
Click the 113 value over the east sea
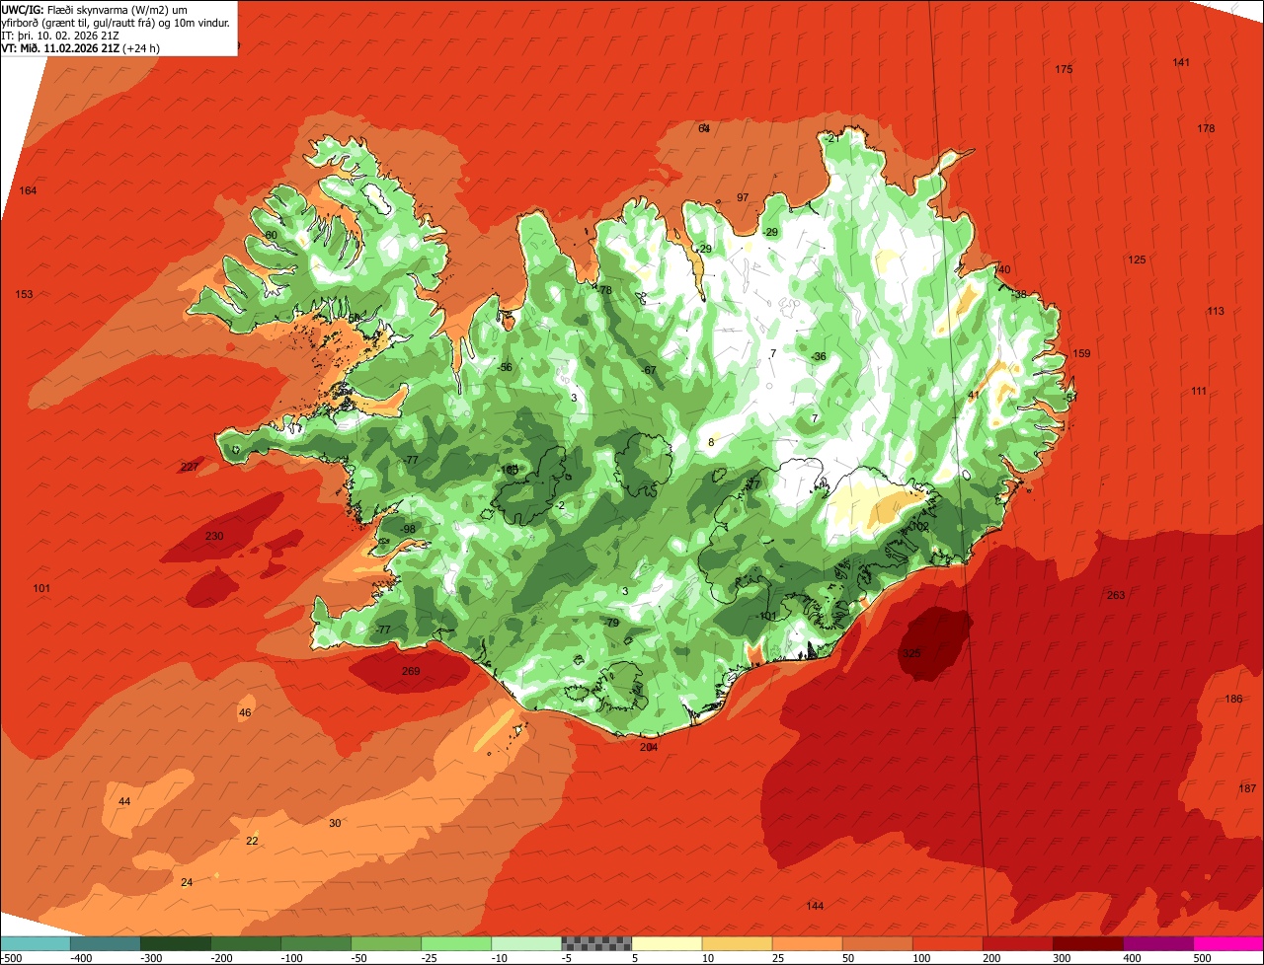pos(1215,312)
